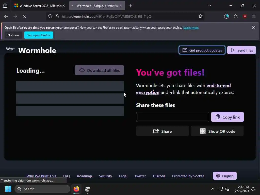Click the Wormhole logo heading

click(x=37, y=51)
